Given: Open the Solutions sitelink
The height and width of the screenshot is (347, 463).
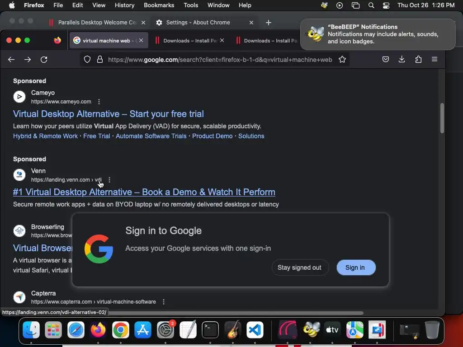Looking at the screenshot, I should [x=251, y=136].
